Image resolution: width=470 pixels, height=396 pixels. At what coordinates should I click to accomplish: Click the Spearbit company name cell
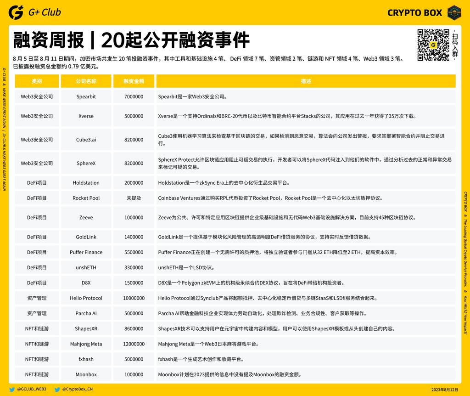86,96
